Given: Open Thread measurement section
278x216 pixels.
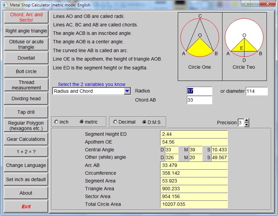Looking at the screenshot, I should (x=26, y=85).
